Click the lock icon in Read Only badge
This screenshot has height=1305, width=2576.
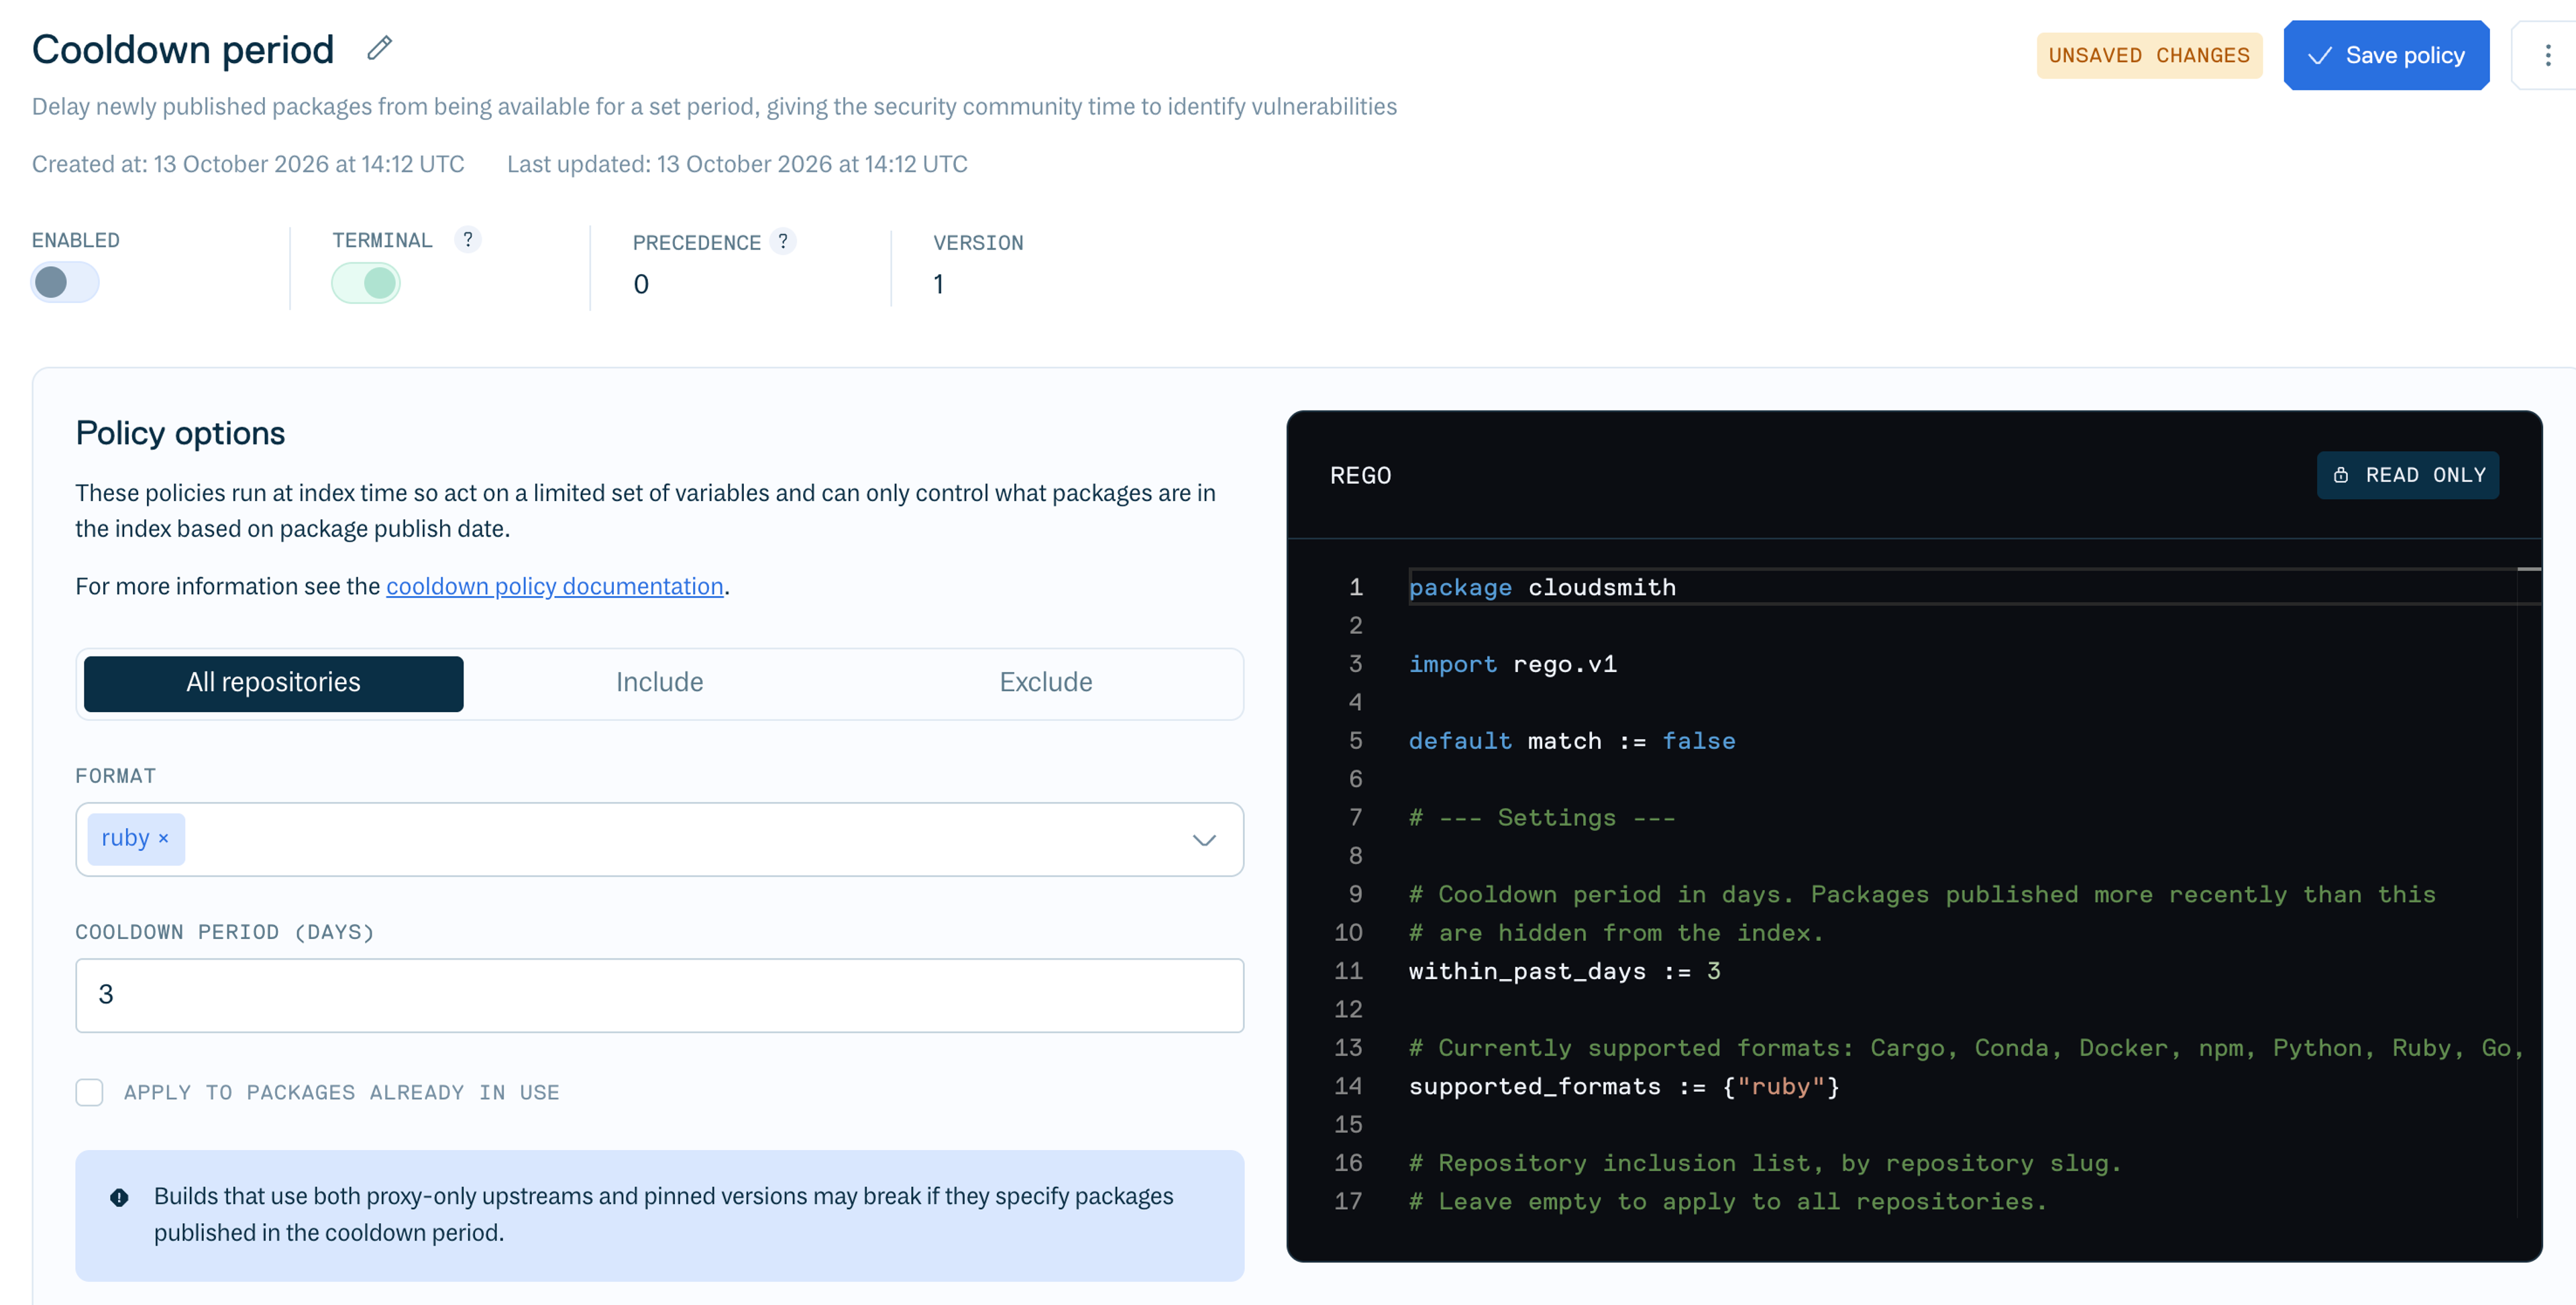(2341, 475)
